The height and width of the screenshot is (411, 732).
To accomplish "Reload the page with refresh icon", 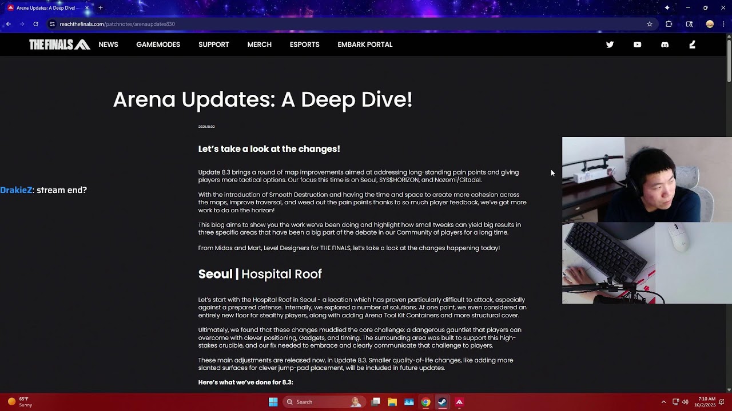I will 35,24.
